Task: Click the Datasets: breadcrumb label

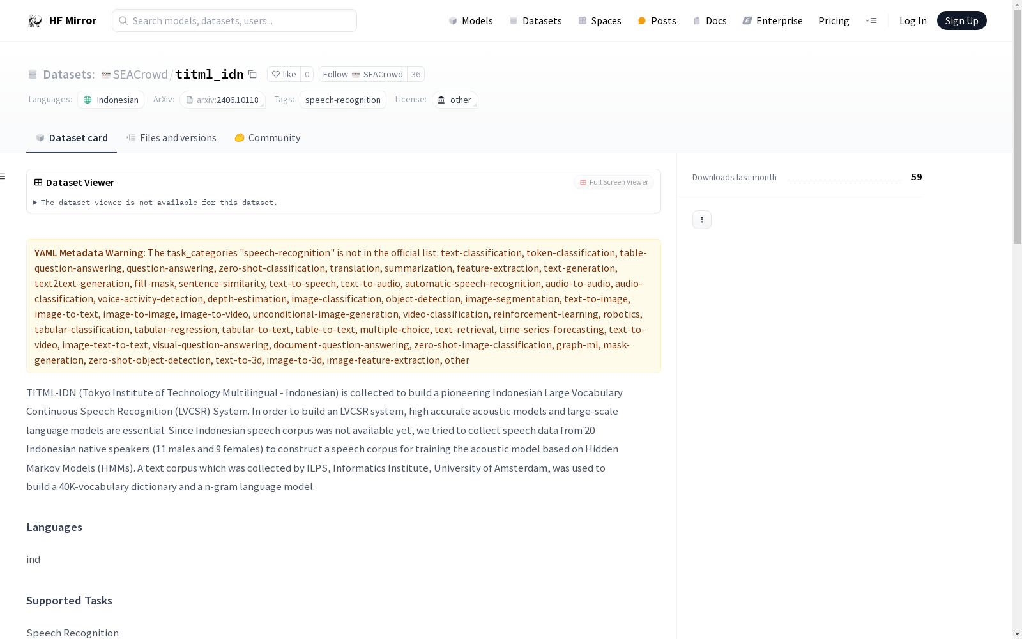Action: coord(68,74)
